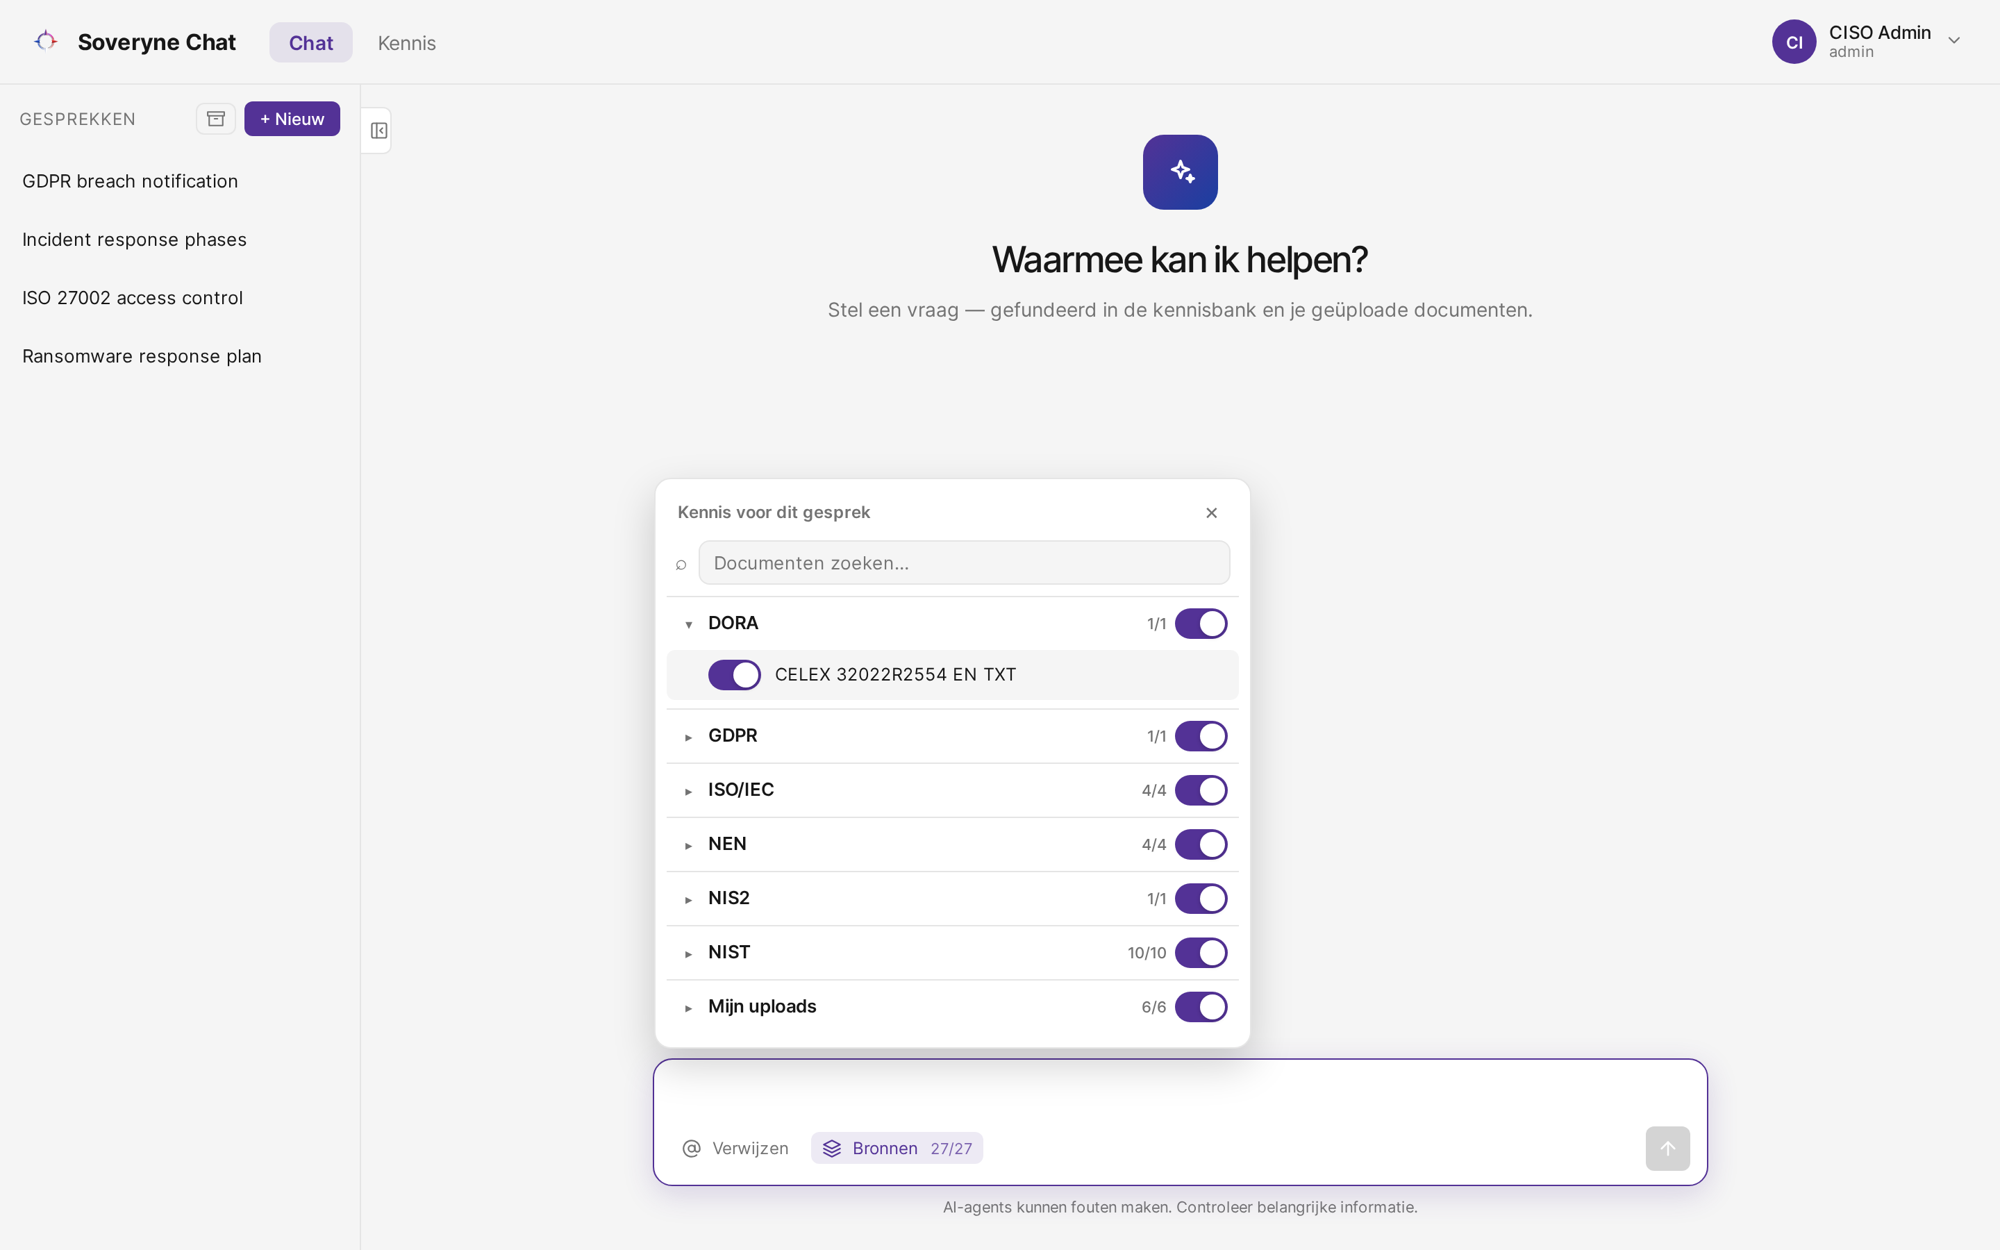
Task: Expand the Mijn uploads arrow
Action: (x=688, y=1008)
